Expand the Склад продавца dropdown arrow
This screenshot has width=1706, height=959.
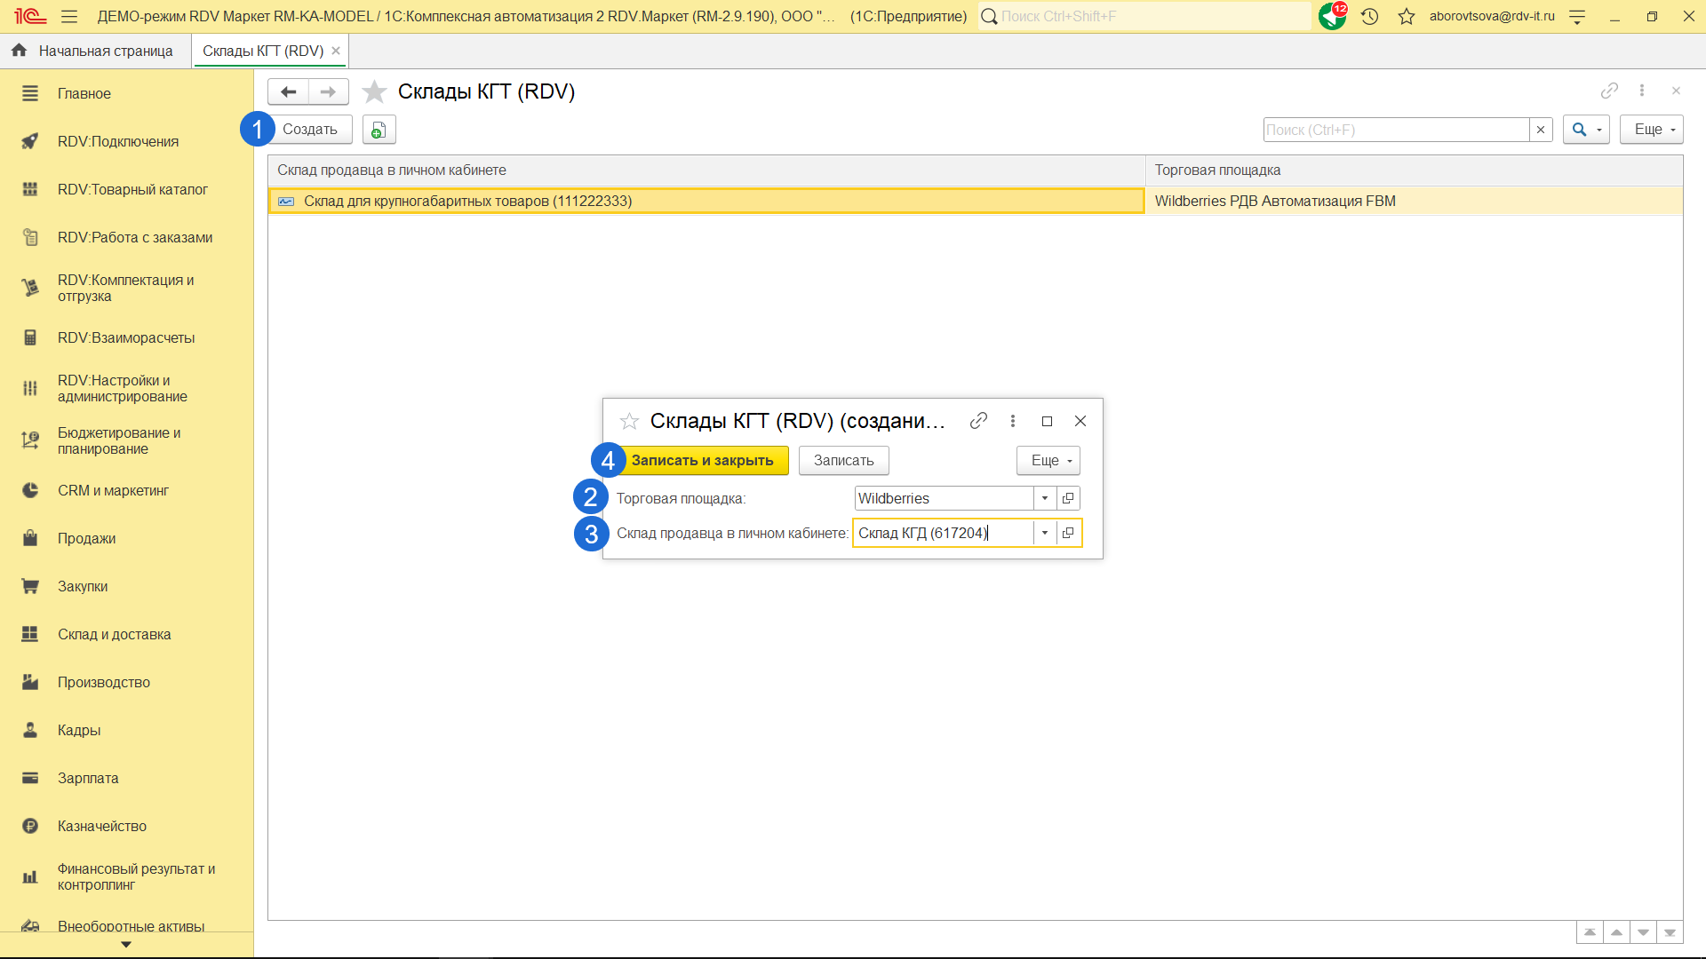[x=1045, y=533]
